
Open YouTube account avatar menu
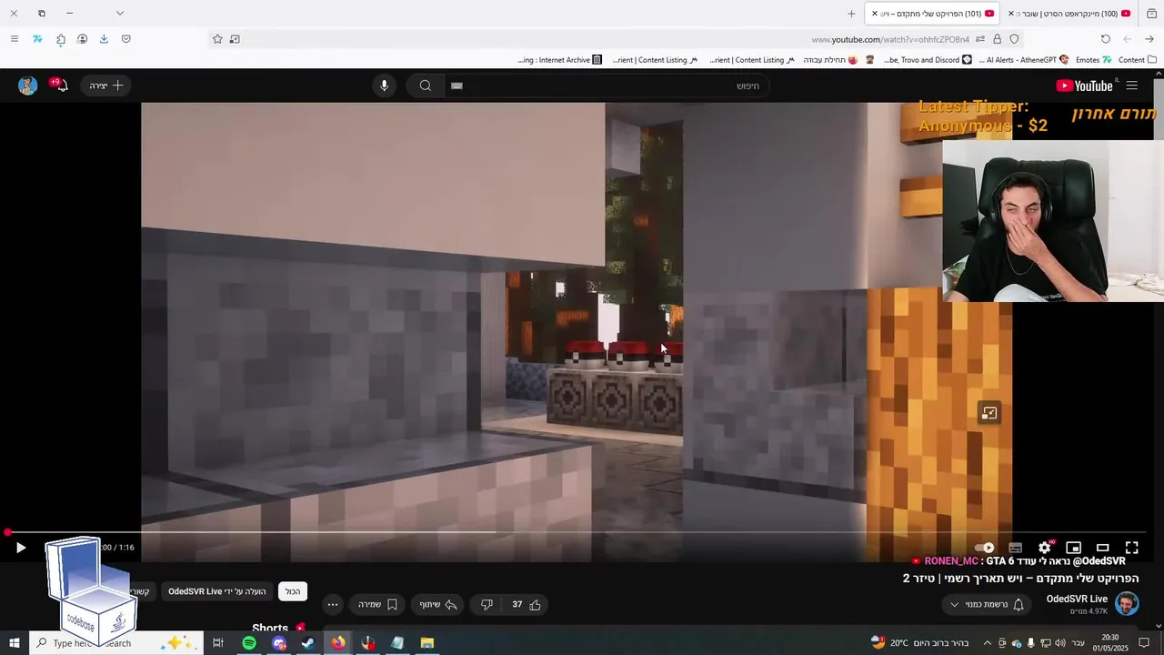click(28, 86)
